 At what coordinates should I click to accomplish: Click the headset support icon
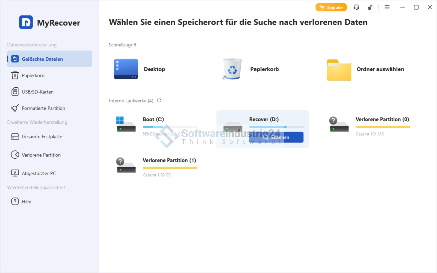[356, 7]
